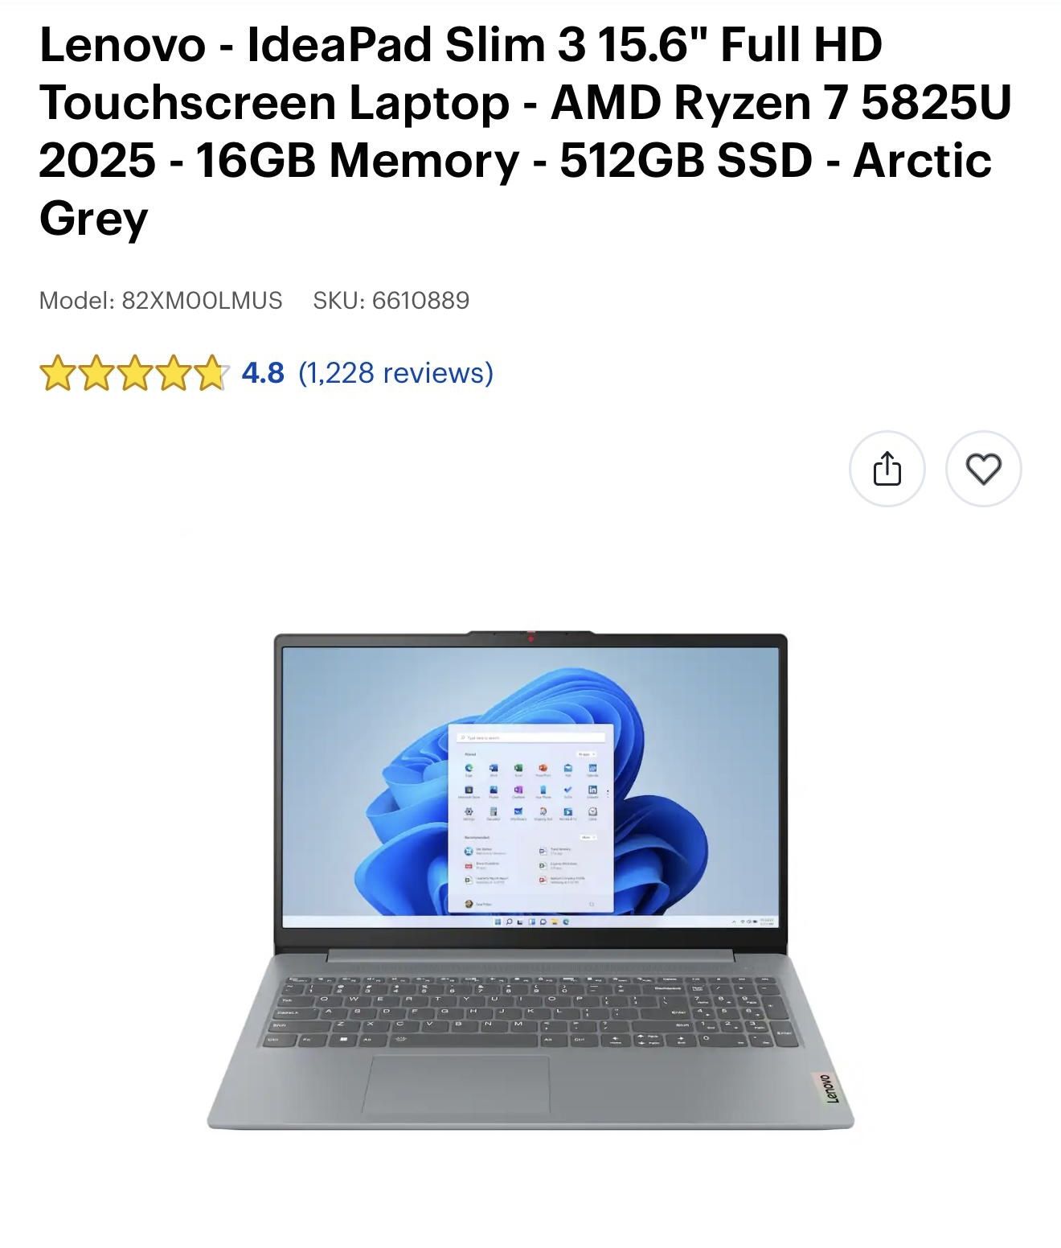
Task: Select the second rating star
Action: coord(96,373)
